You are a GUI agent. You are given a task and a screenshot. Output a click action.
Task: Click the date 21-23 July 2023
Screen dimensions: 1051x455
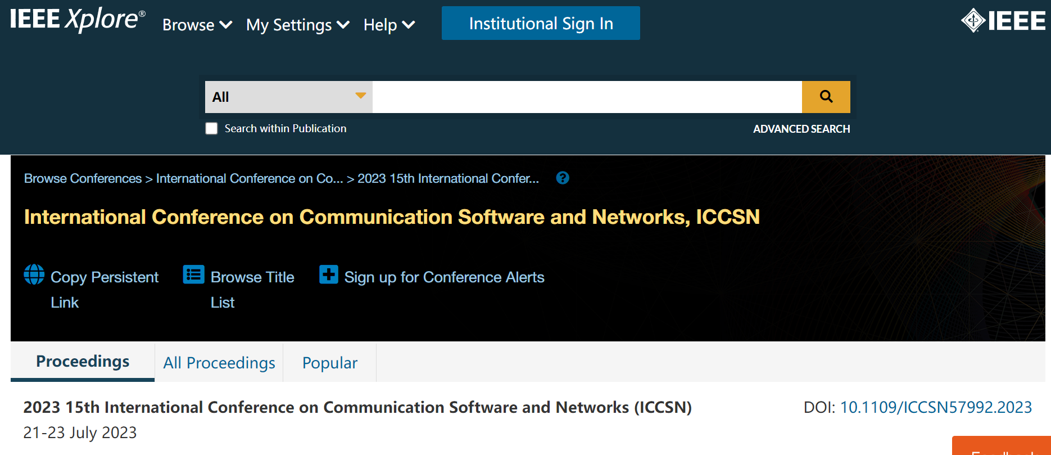[80, 433]
